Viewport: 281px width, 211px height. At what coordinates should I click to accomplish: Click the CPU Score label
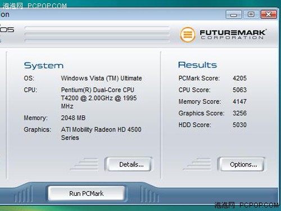point(194,90)
